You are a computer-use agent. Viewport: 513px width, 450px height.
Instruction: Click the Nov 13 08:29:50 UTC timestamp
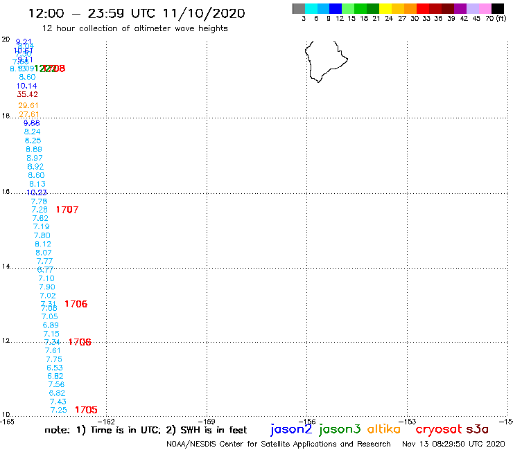[453, 444]
